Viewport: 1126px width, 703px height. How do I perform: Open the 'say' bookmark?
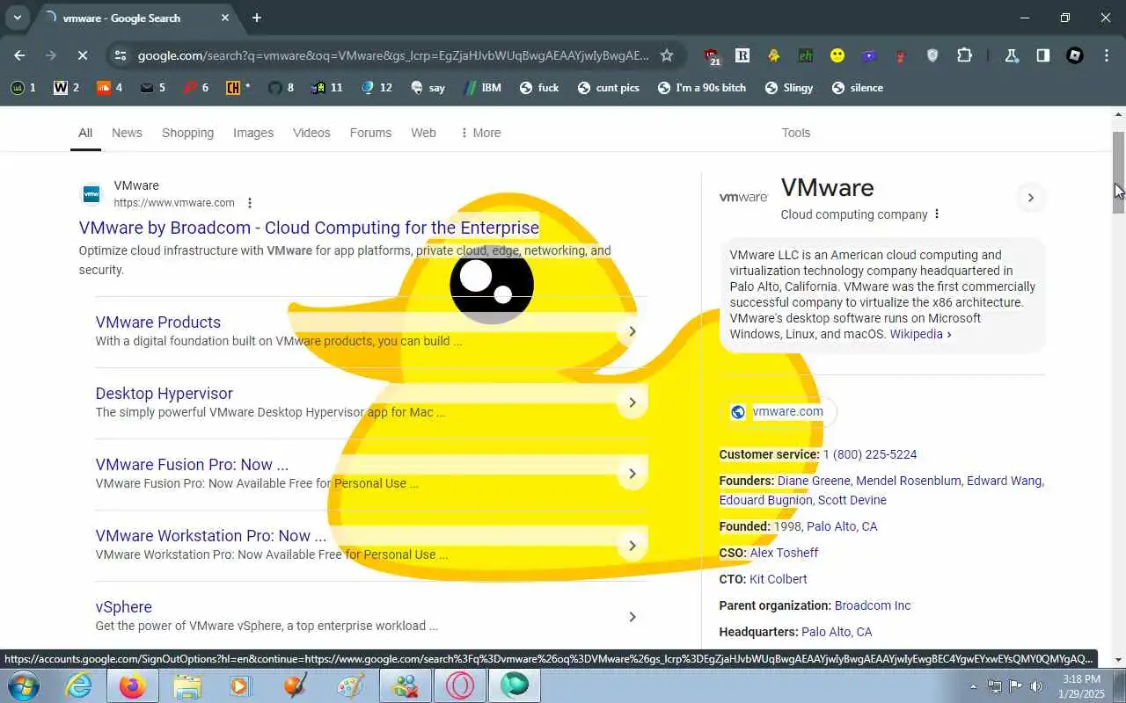click(x=428, y=88)
